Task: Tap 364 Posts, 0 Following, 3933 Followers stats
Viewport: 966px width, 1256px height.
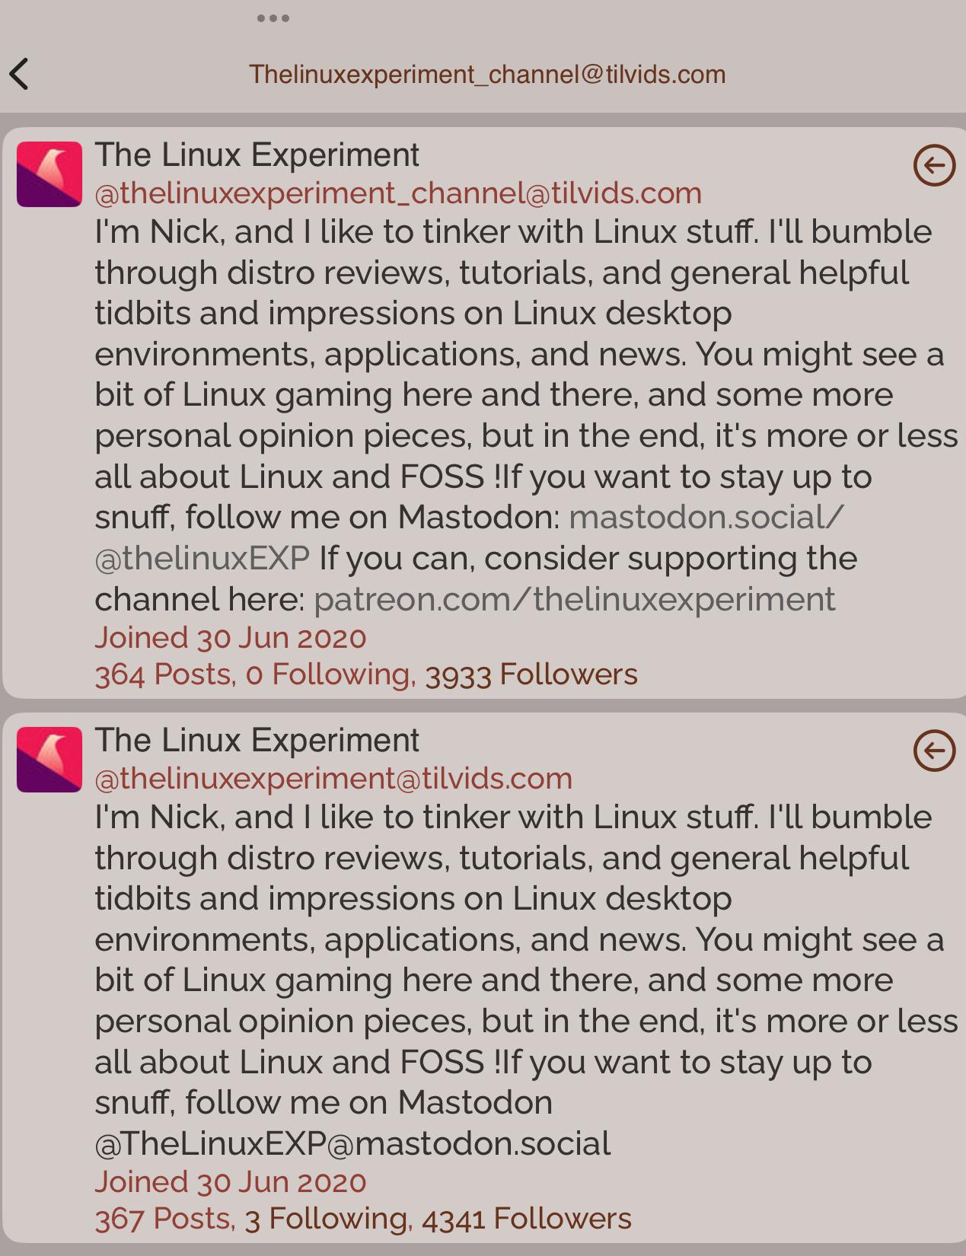Action: point(366,674)
